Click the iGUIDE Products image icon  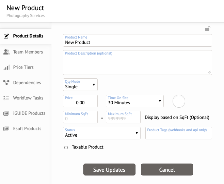coord(6,113)
